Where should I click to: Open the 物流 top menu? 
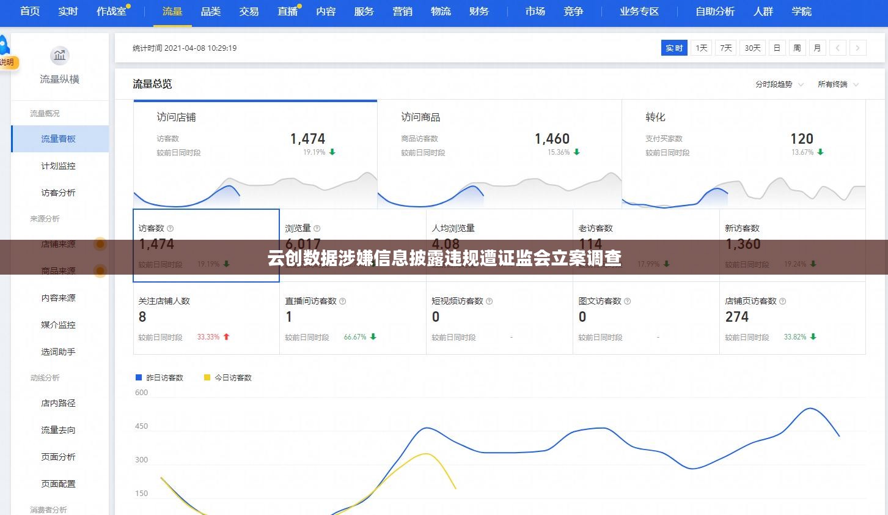click(441, 12)
